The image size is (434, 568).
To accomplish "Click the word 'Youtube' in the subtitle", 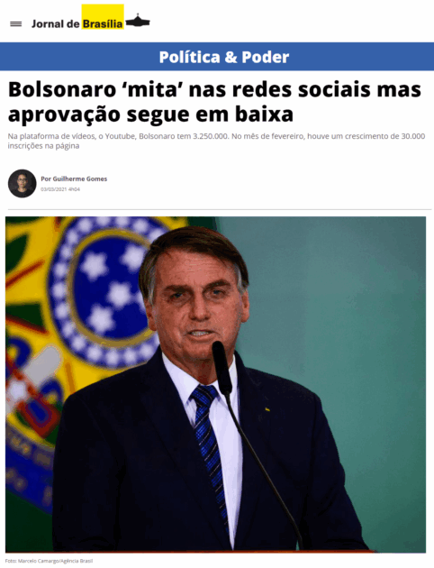I will click(x=121, y=136).
